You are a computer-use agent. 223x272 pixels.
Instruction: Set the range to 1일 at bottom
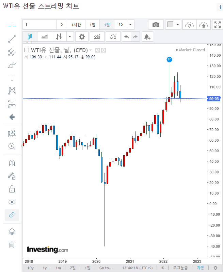tap(87, 268)
